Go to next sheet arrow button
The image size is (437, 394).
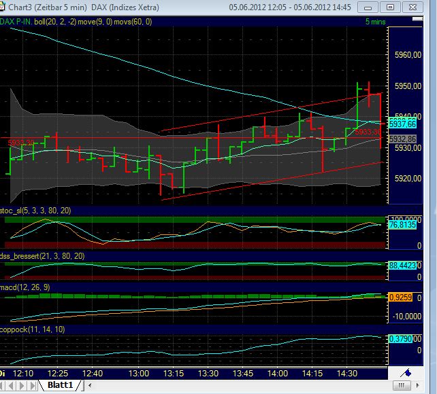point(22,386)
